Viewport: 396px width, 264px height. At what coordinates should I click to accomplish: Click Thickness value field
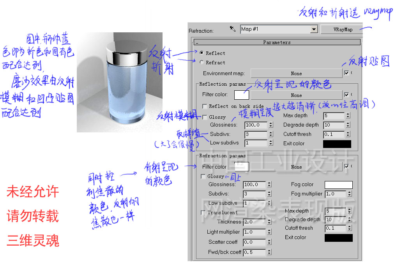tap(254, 222)
